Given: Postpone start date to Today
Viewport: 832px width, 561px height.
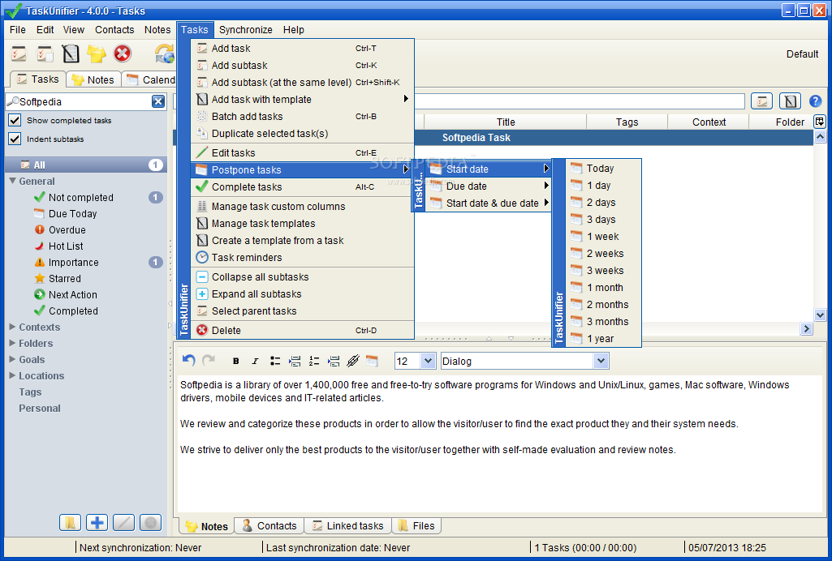Looking at the screenshot, I should pos(603,169).
